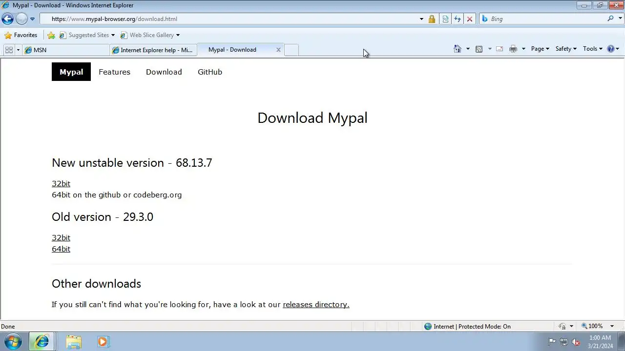Expand the search provider dropdown arrow
The image size is (625, 351).
pos(620,19)
